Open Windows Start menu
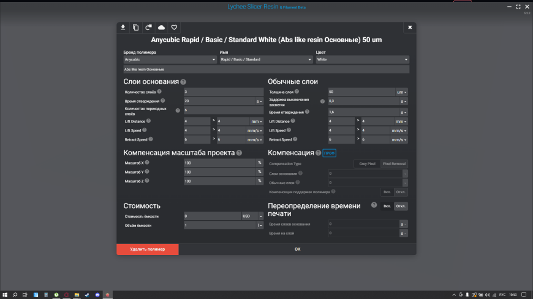The height and width of the screenshot is (299, 533). pos(5,295)
